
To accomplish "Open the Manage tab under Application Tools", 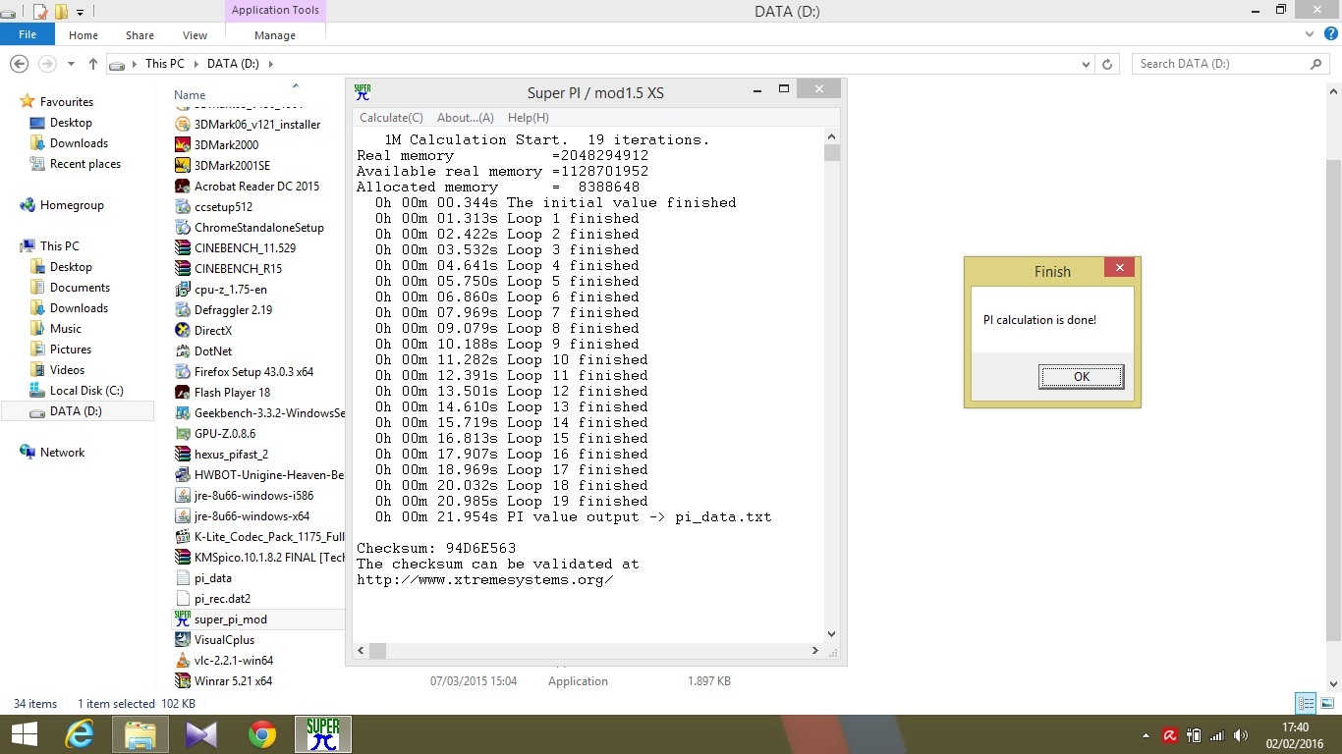I will pyautogui.click(x=275, y=35).
